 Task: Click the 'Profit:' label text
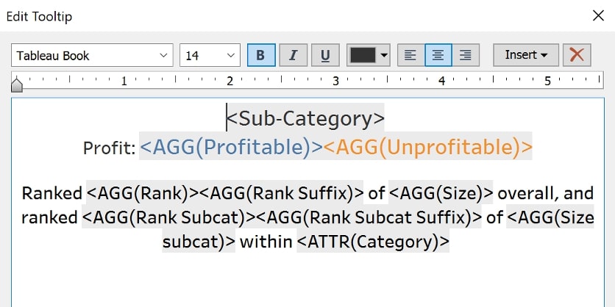[x=110, y=148]
